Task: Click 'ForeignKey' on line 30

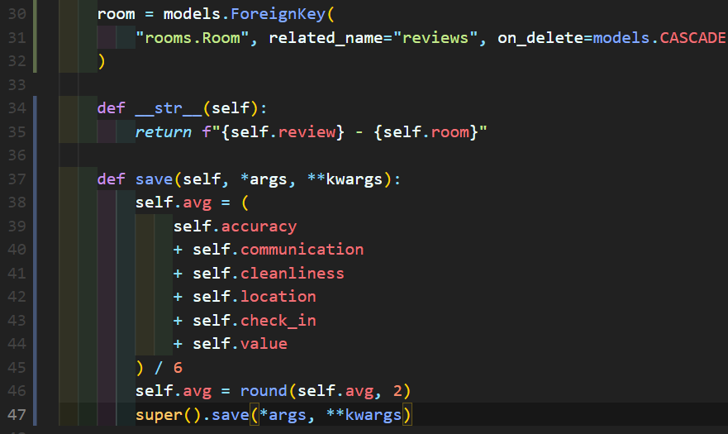Action: (x=278, y=14)
